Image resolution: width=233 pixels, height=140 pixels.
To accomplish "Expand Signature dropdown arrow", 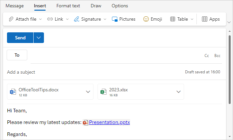I will pos(105,19).
